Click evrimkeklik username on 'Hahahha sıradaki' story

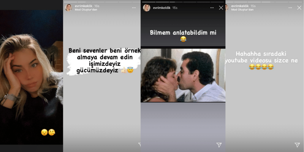240,6
